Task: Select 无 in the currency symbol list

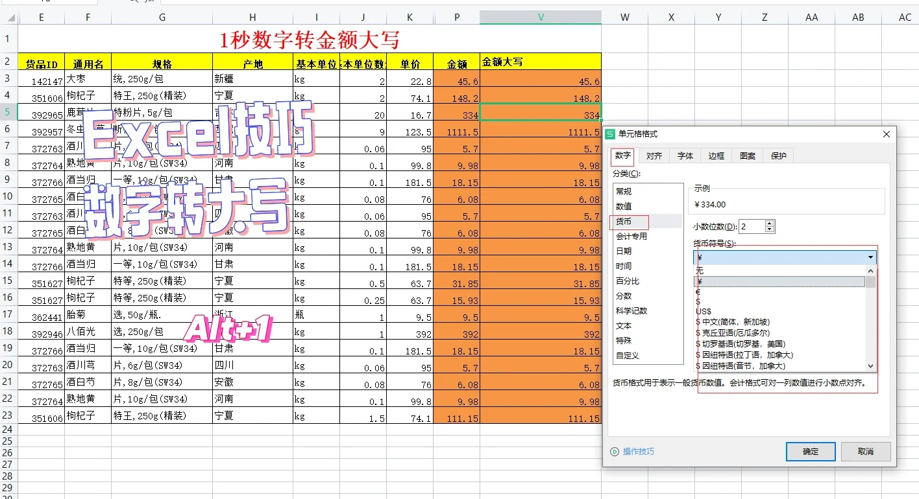Action: point(699,270)
